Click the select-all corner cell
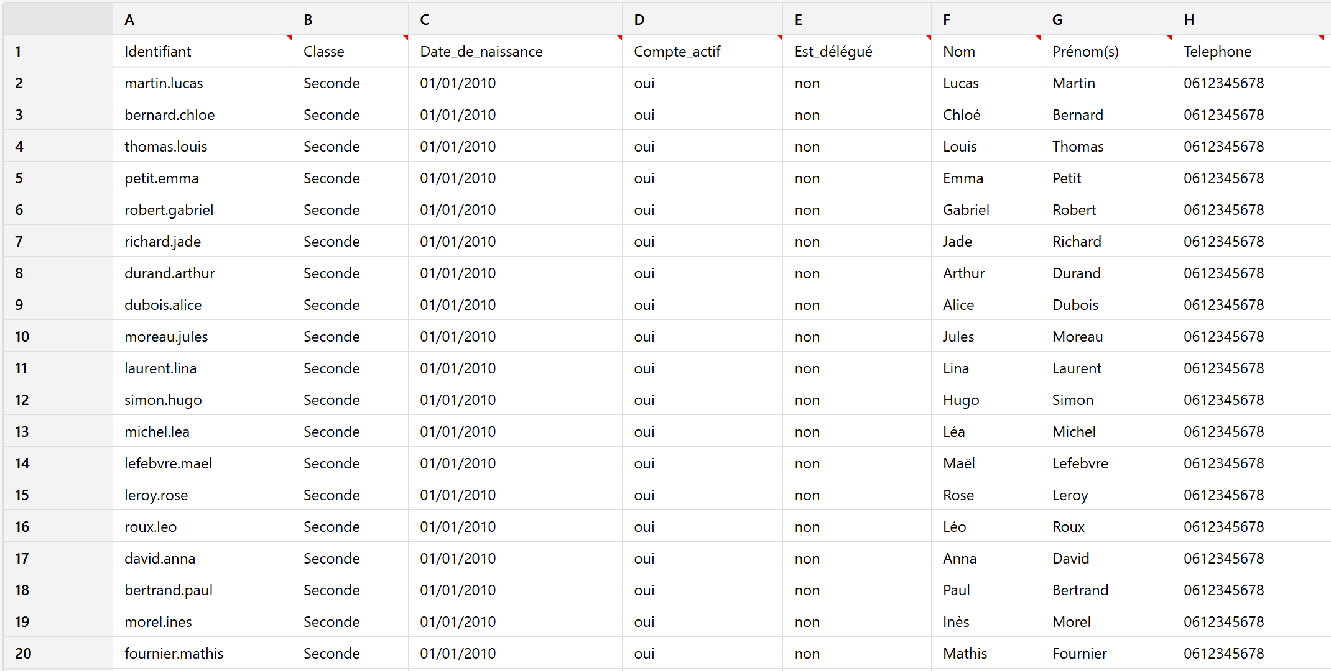 tap(58, 19)
